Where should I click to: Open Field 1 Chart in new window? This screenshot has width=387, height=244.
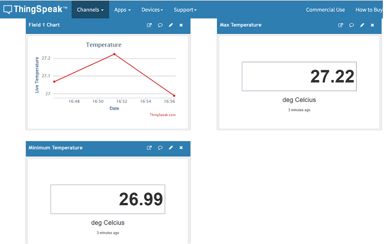(149, 25)
